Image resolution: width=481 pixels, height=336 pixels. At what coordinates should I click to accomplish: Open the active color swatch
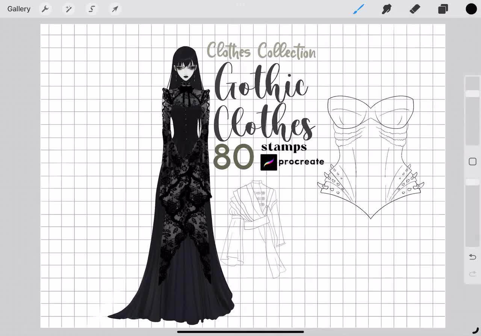click(x=471, y=9)
